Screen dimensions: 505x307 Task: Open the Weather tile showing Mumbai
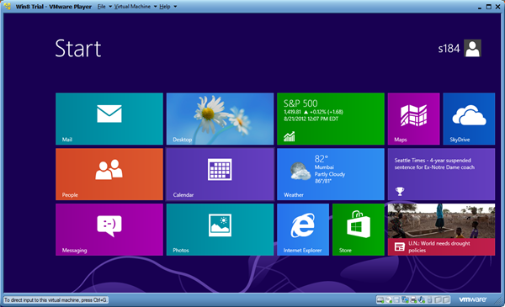[331, 174]
